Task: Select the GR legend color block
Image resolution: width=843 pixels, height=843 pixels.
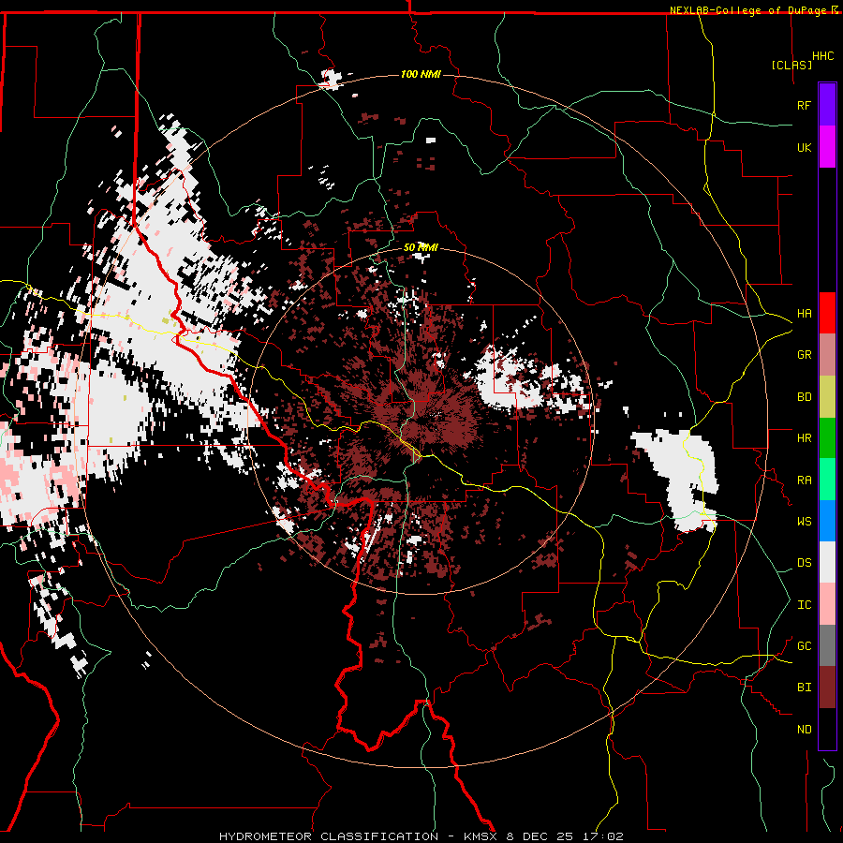Action: click(x=827, y=355)
